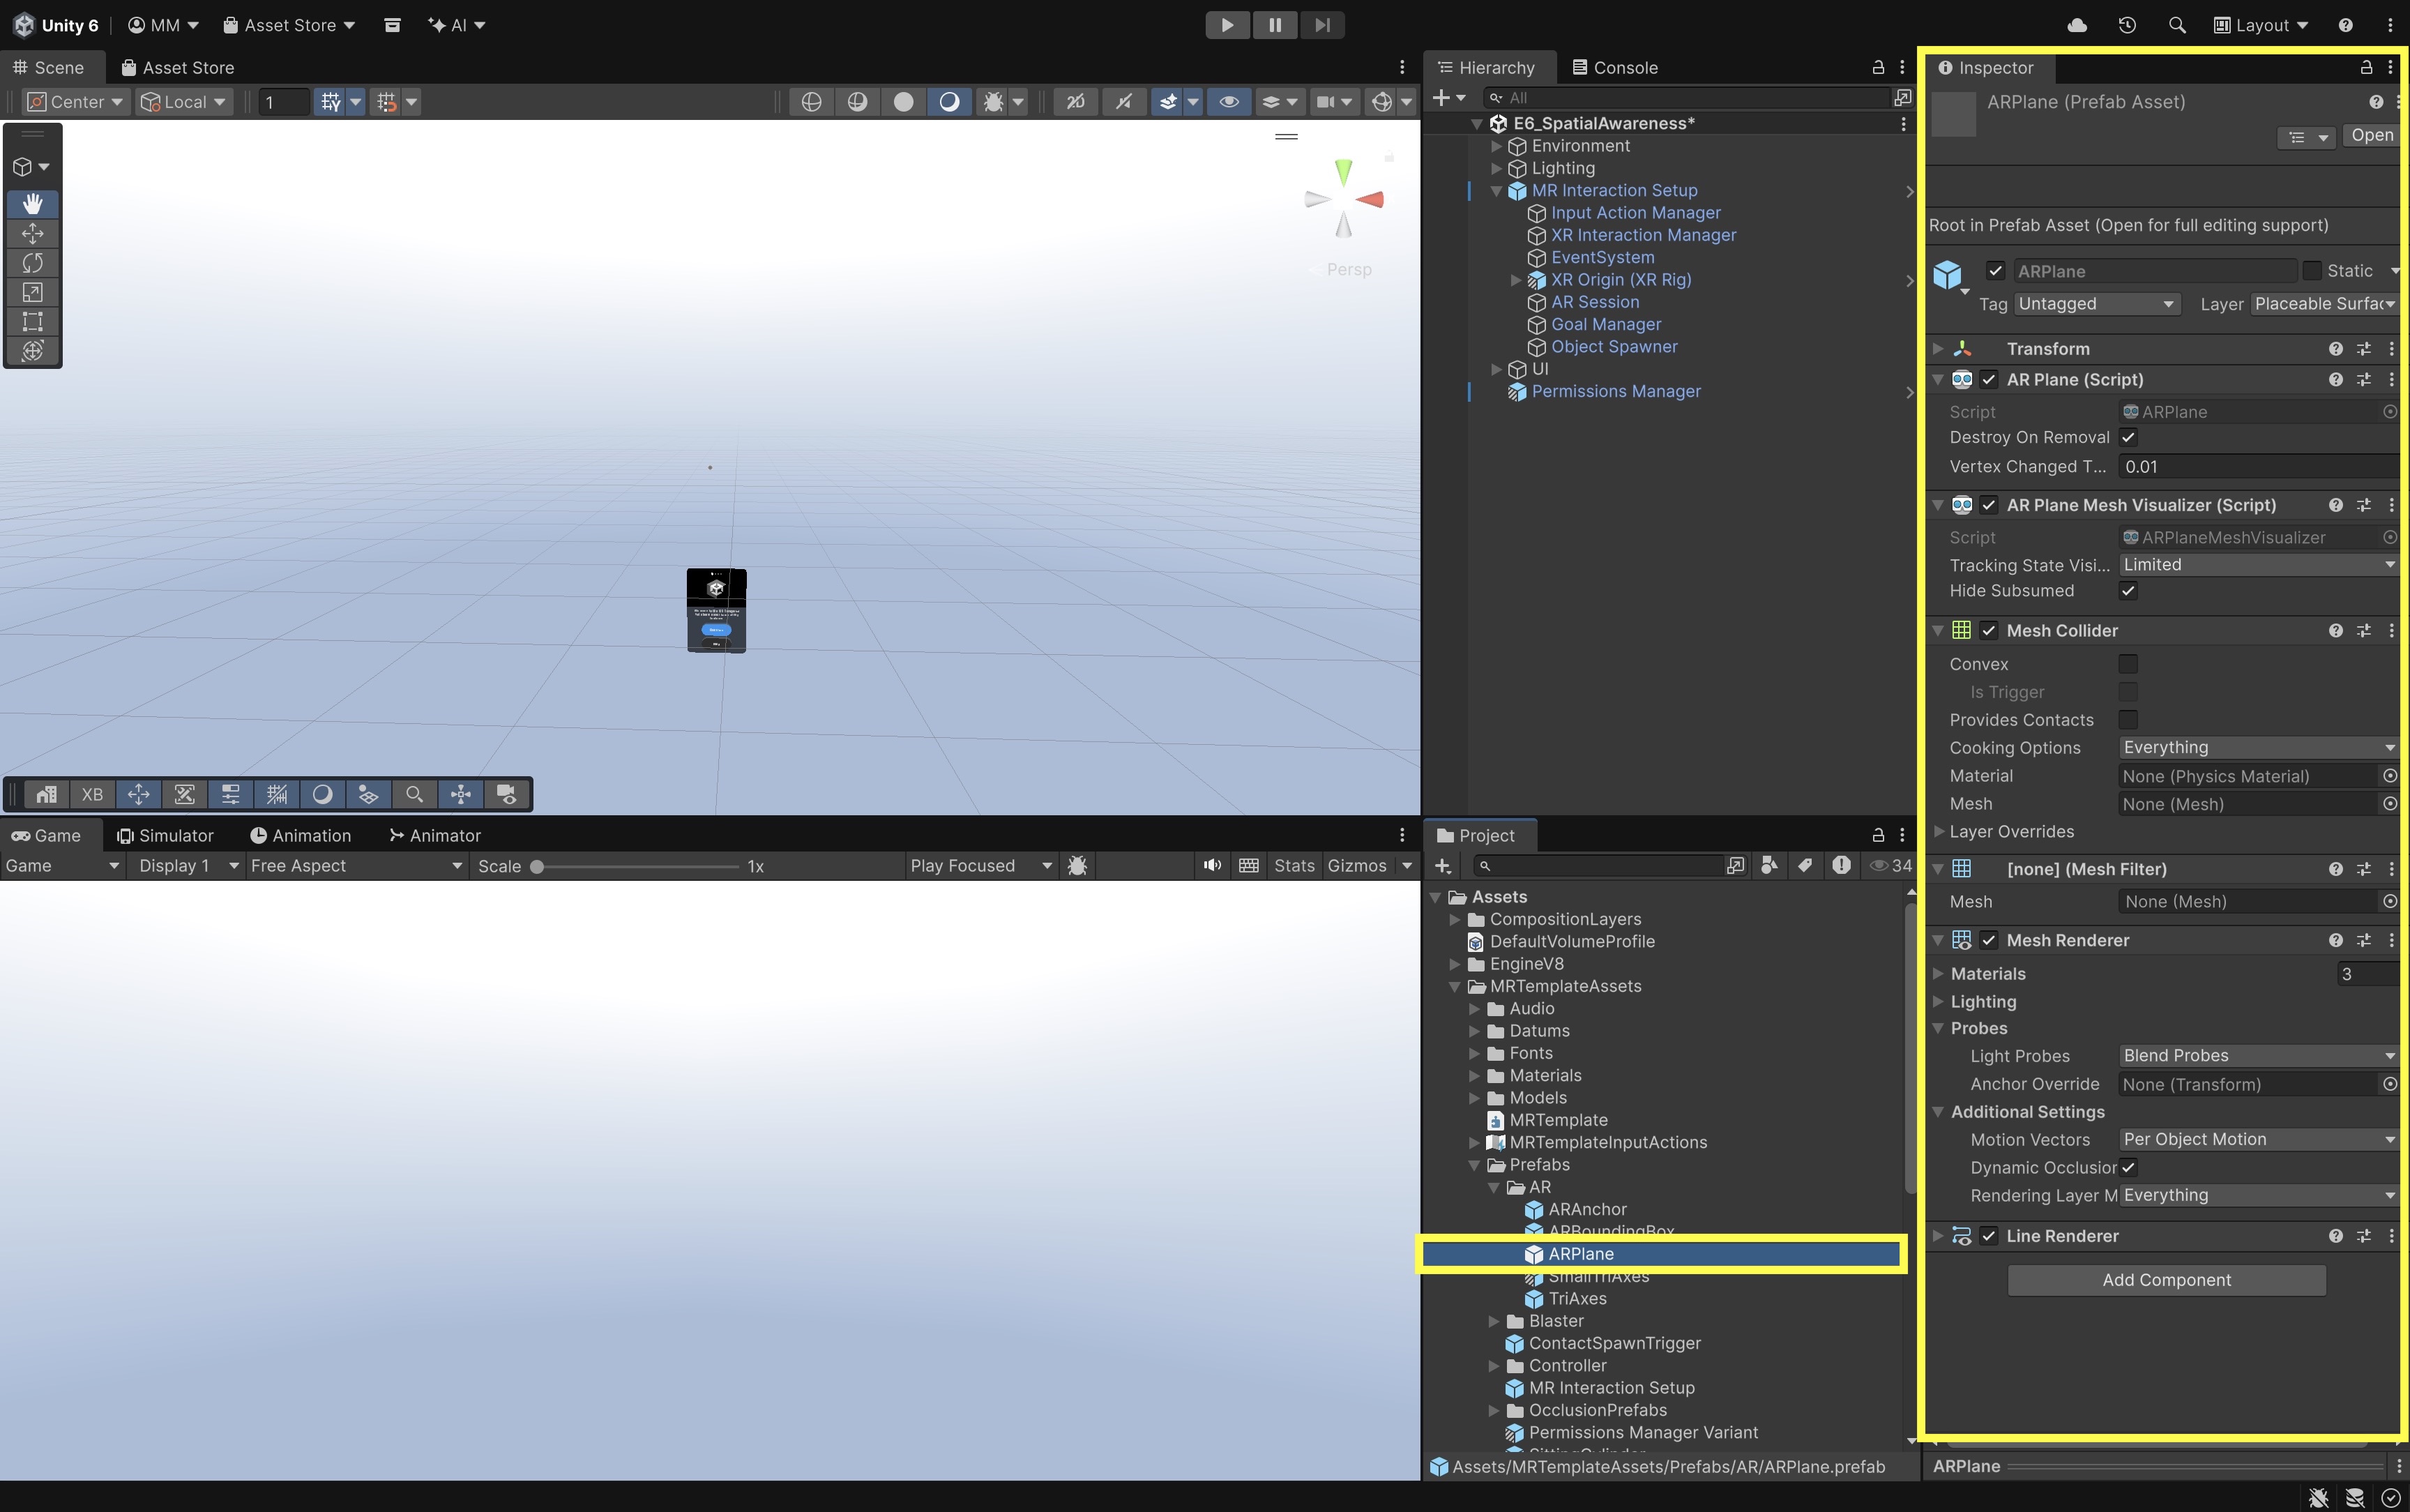Open AR Plane script help icon

pyautogui.click(x=2335, y=380)
